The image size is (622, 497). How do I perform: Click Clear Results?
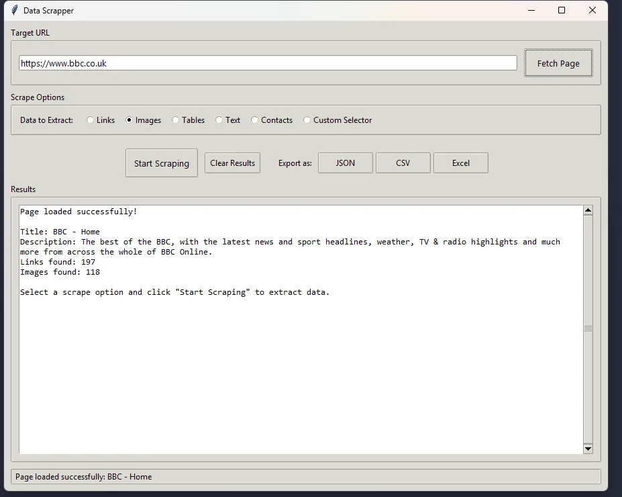coord(232,163)
